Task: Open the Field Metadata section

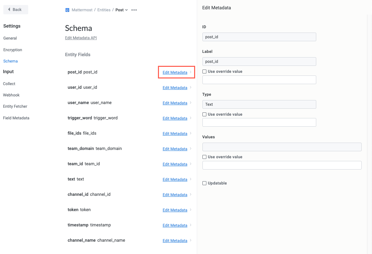Action: pyautogui.click(x=16, y=118)
